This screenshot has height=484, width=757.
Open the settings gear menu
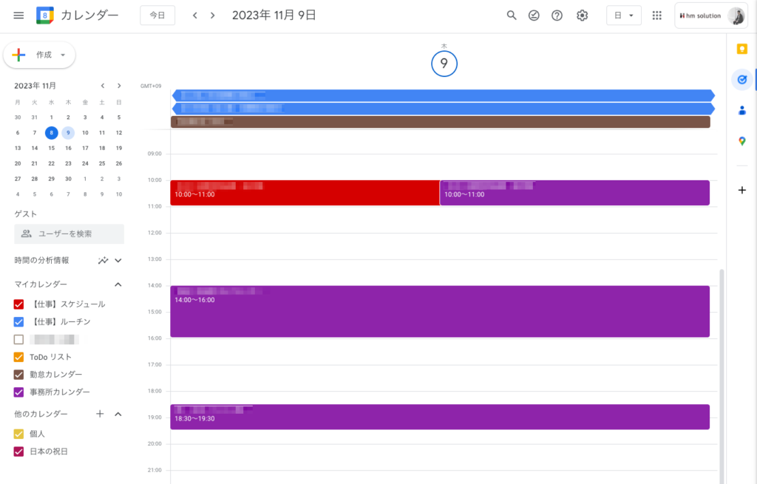click(x=583, y=16)
